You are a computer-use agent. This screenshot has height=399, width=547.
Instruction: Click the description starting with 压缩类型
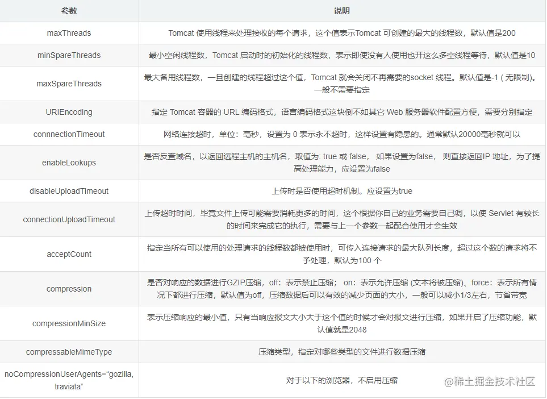[342, 352]
